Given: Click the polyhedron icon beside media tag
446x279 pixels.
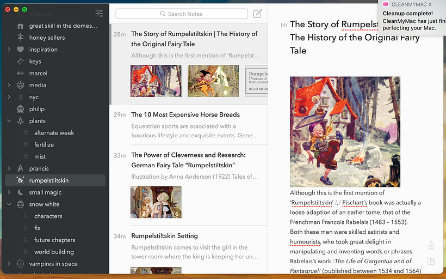Looking at the screenshot, I should (20, 85).
